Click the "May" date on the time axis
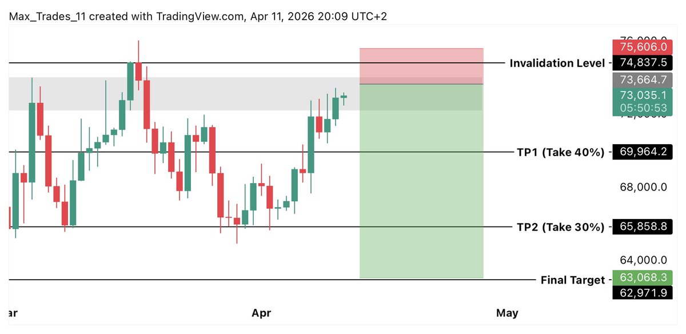Screen dimensions: 686x334 point(507,313)
